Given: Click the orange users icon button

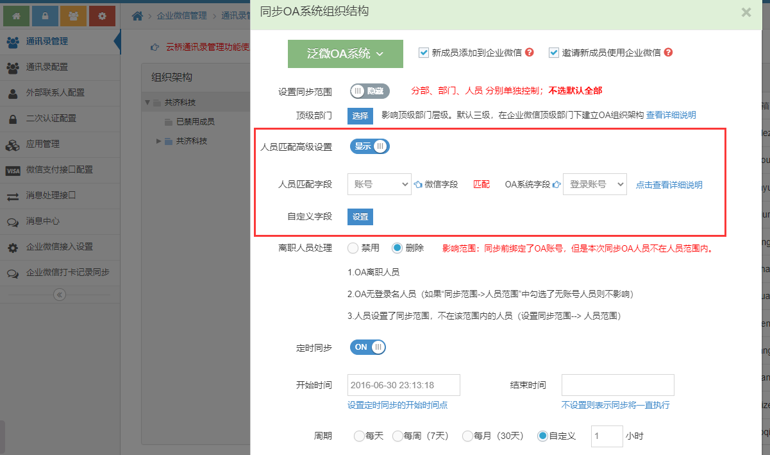Looking at the screenshot, I should 74,15.
